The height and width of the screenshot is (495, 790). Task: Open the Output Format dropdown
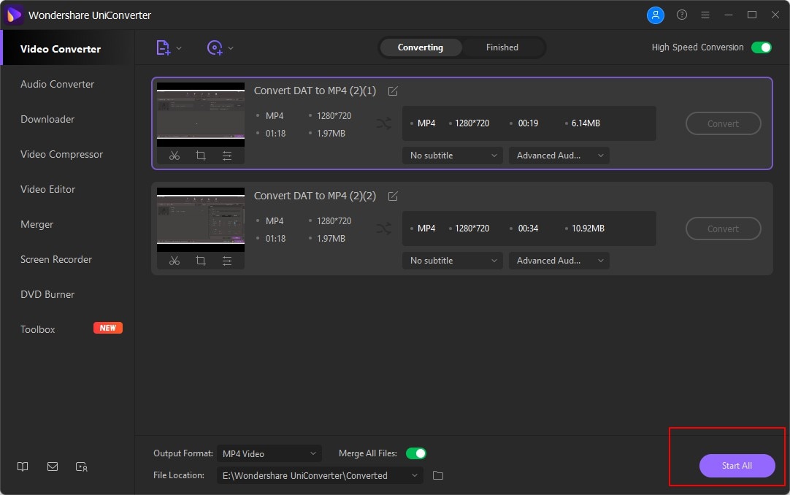269,453
